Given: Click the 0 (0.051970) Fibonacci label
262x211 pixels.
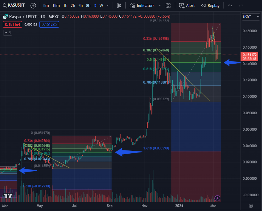Looking at the screenshot, I should pos(40,133).
